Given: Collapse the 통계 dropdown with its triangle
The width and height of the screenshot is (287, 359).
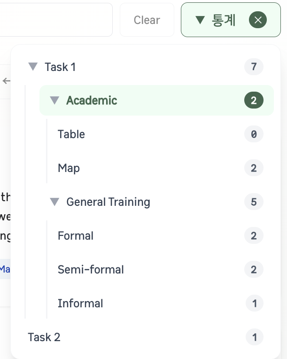Looking at the screenshot, I should pos(200,20).
